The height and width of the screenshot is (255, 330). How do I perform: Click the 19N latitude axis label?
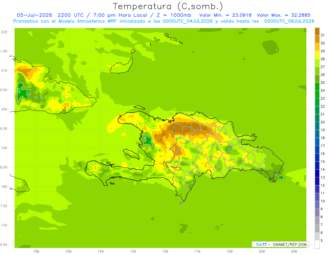[x=4, y=148]
